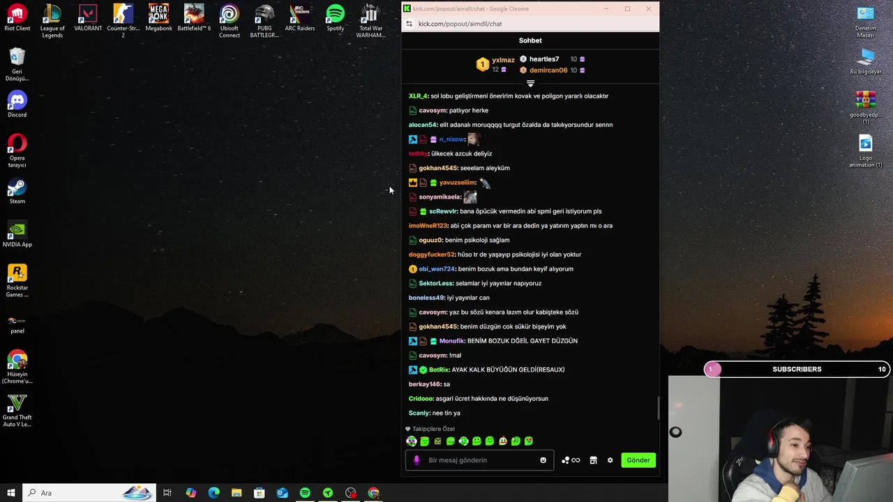This screenshot has width=893, height=502.
Task: Collapse the gift leaderboard with the arrow
Action: tap(530, 83)
